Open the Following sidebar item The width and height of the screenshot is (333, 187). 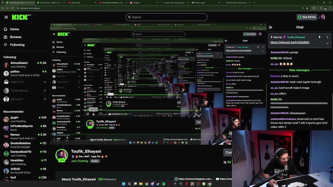pyautogui.click(x=17, y=45)
